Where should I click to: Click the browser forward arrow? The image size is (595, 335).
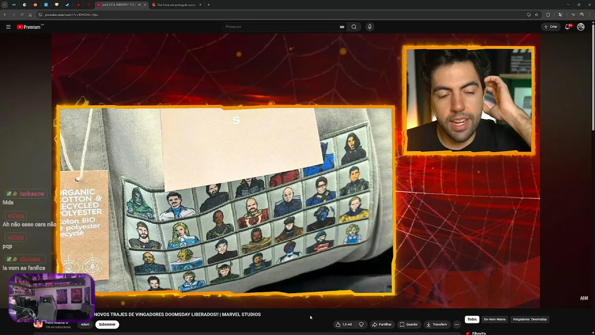pyautogui.click(x=13, y=15)
